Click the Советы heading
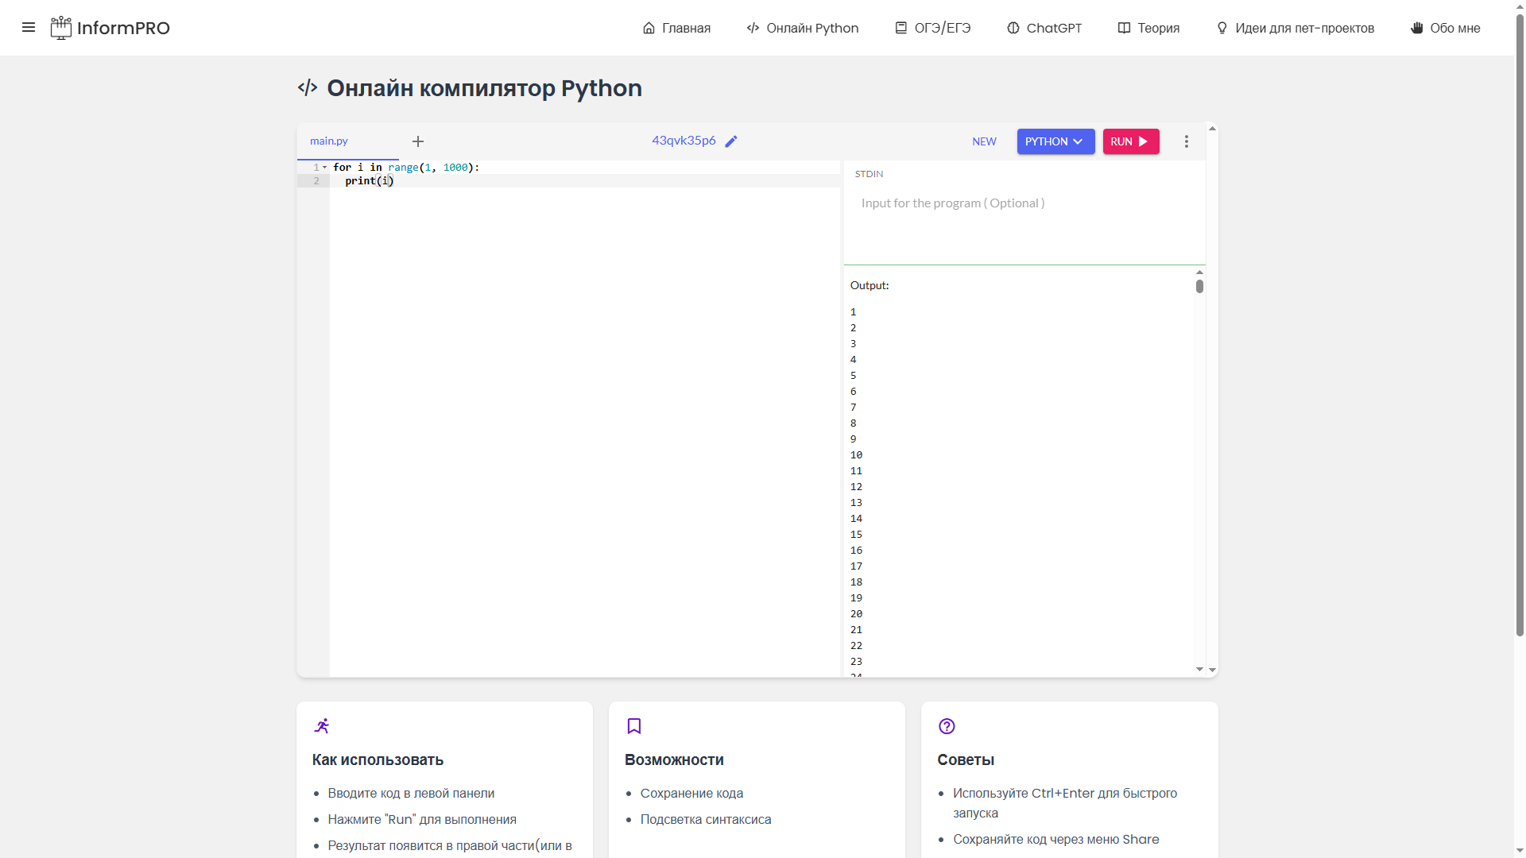The width and height of the screenshot is (1526, 858). (x=966, y=759)
